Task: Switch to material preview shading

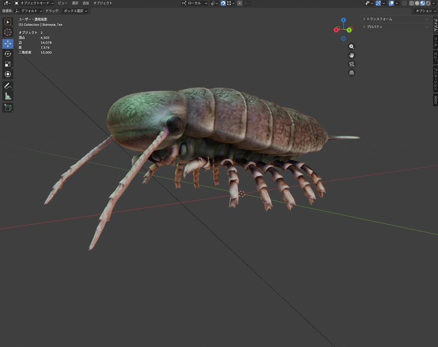Action: [423, 3]
